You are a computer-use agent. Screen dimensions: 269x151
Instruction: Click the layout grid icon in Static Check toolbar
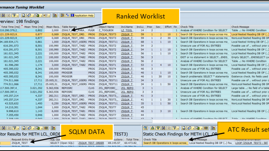tap(206, 128)
